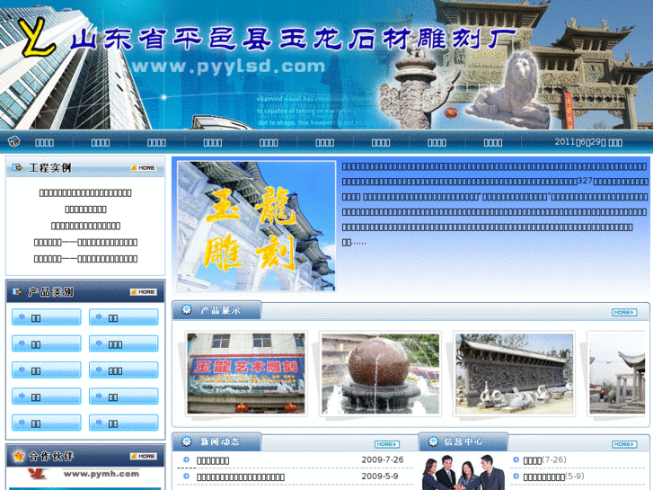Click the home icon in navigation bar
The width and height of the screenshot is (653, 490).
[x=13, y=141]
